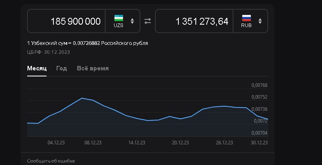Focus the 185 900 000 amount field
The image size is (322, 165).
pyautogui.click(x=66, y=21)
